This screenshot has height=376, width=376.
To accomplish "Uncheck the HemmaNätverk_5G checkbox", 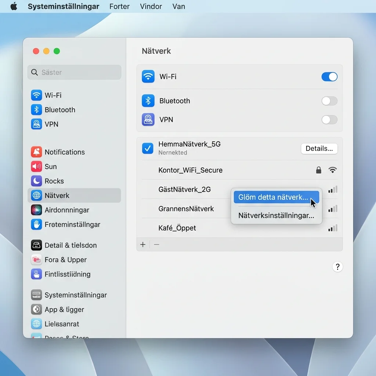I will [x=148, y=148].
